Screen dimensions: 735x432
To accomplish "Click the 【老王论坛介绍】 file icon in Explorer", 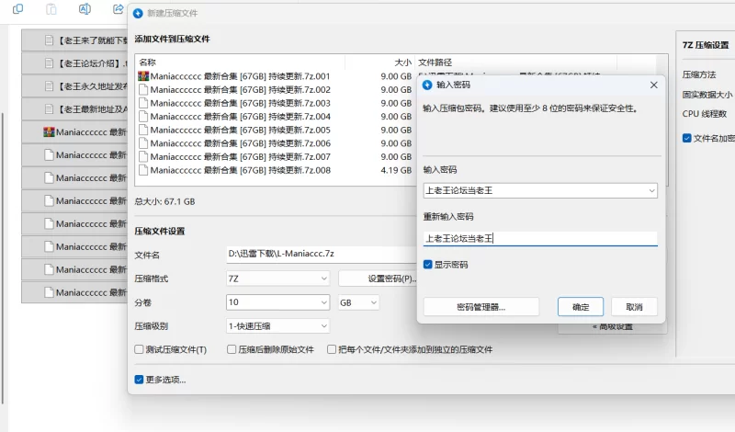I will coord(49,63).
